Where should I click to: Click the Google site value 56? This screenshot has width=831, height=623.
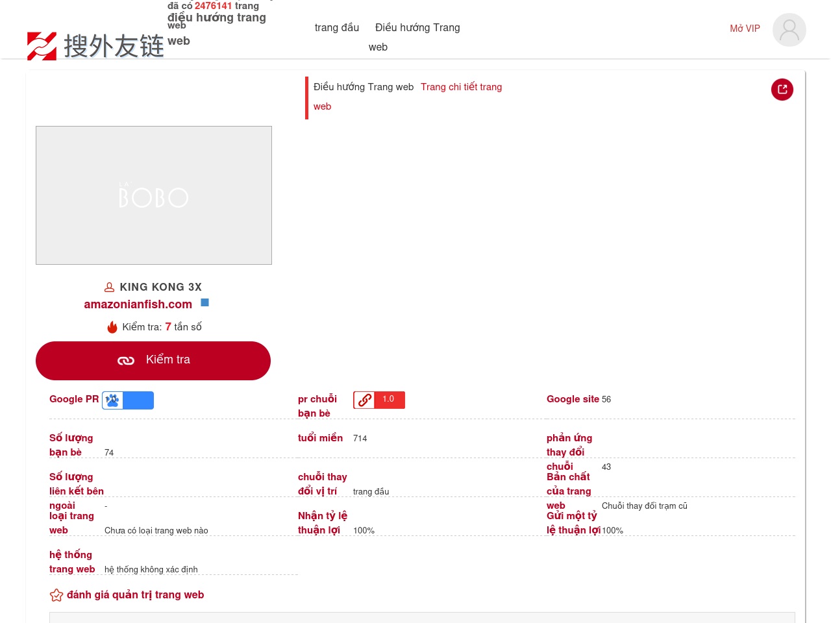606,399
